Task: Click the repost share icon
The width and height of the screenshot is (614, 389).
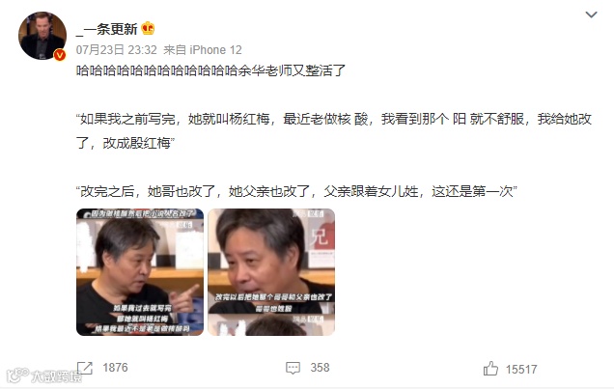Action: point(85,368)
